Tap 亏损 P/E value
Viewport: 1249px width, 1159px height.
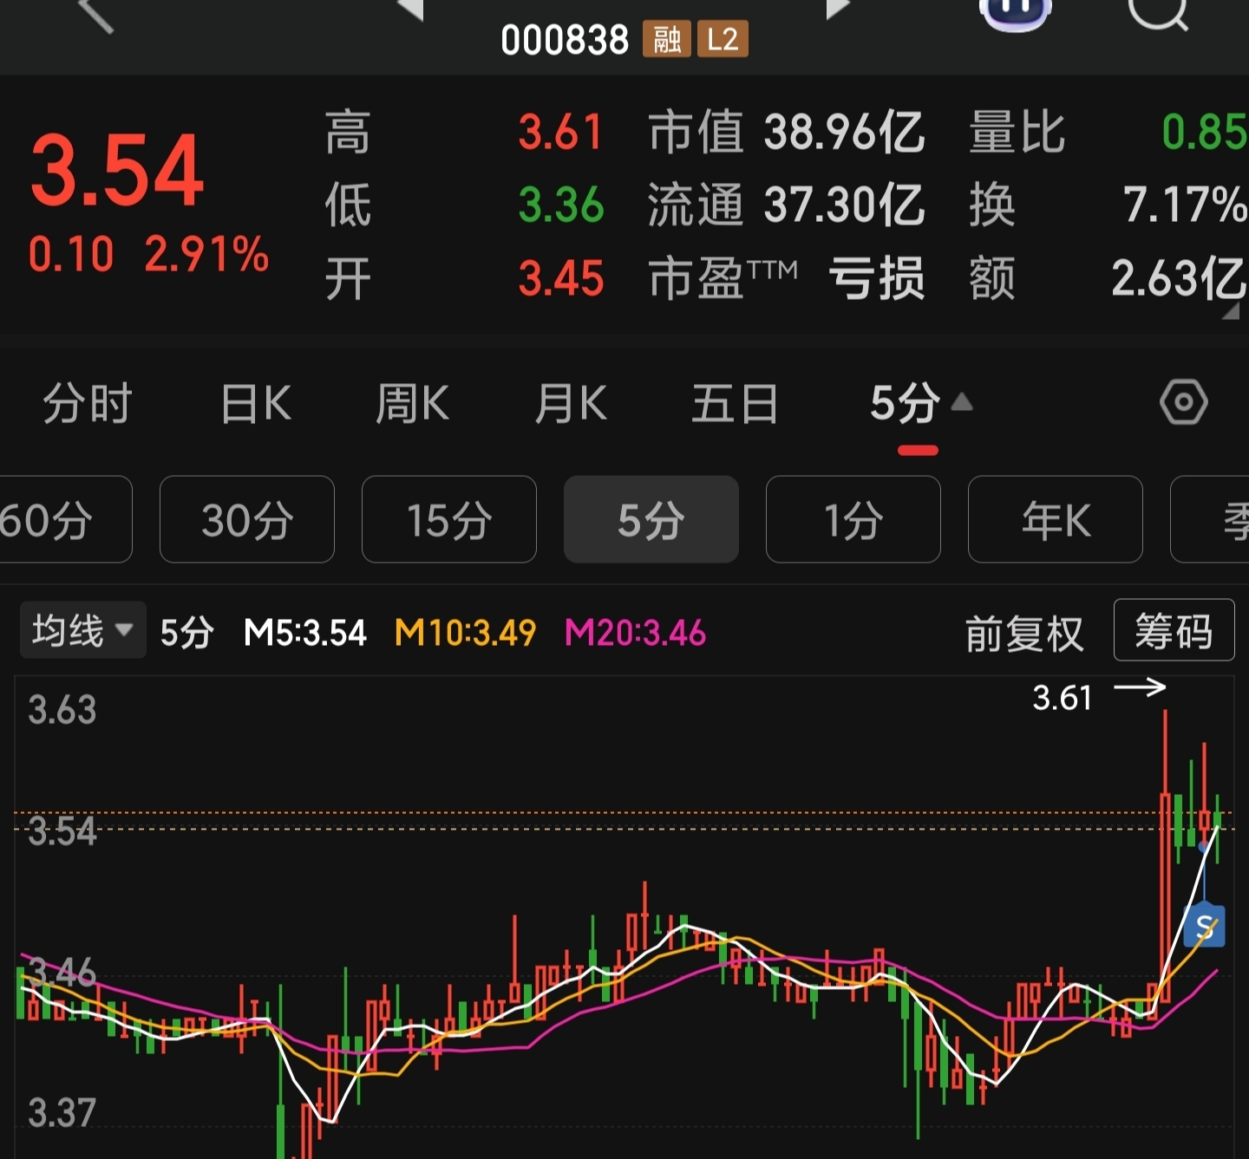click(x=876, y=278)
